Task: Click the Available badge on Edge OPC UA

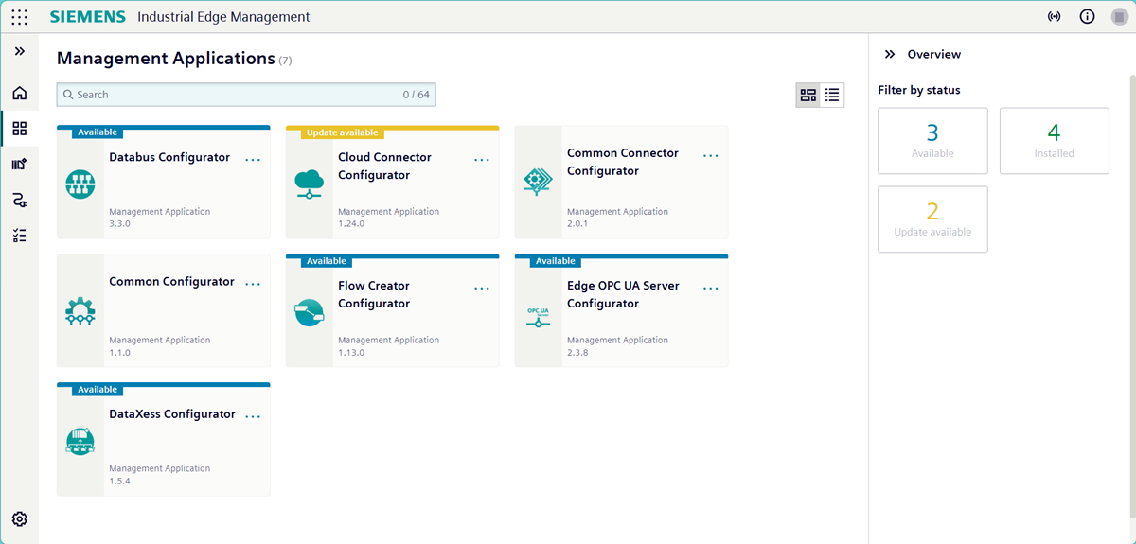Action: click(x=555, y=261)
